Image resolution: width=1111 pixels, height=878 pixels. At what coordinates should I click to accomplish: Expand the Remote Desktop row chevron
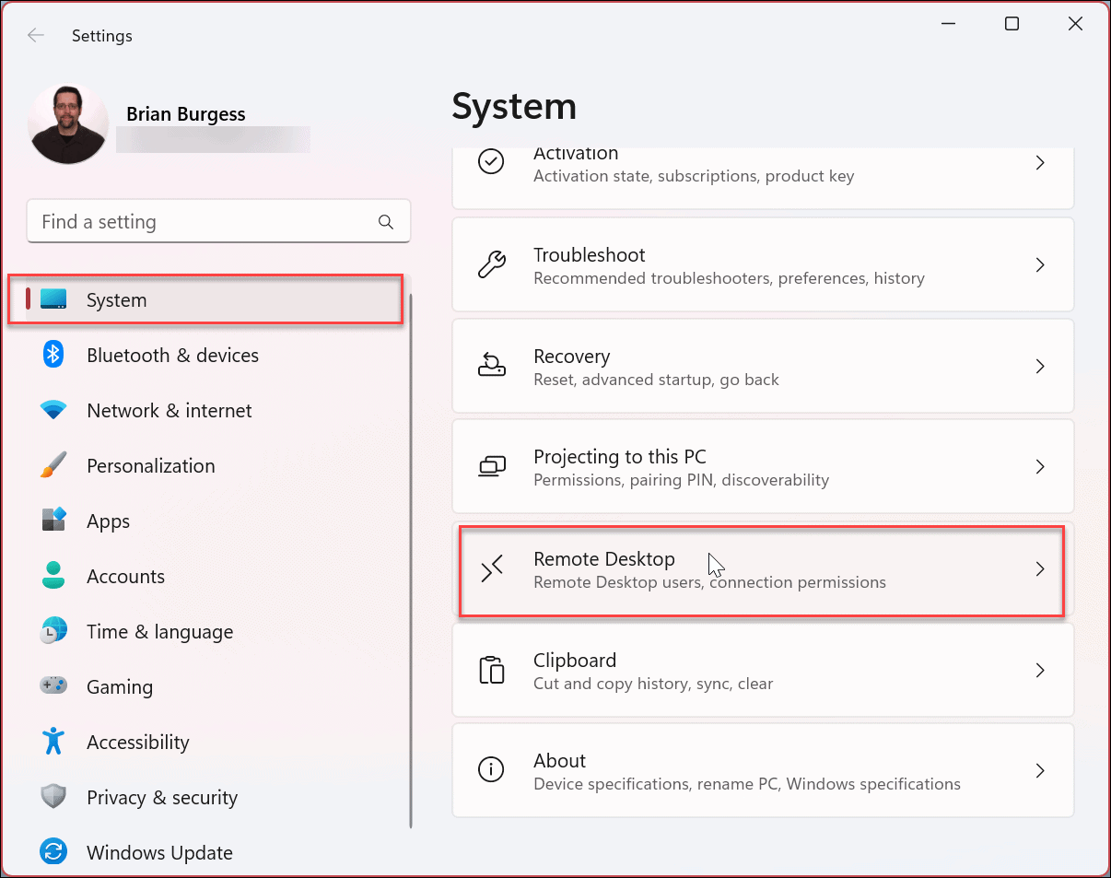1040,569
